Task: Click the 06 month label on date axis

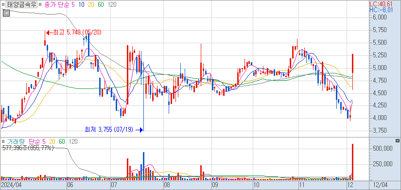Action: [70, 185]
